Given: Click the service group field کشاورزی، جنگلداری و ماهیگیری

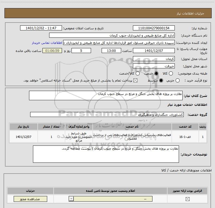Looking at the screenshot, I should [x=107, y=115].
